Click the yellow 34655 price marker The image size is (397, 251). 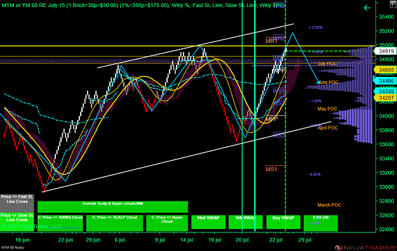tap(386, 70)
